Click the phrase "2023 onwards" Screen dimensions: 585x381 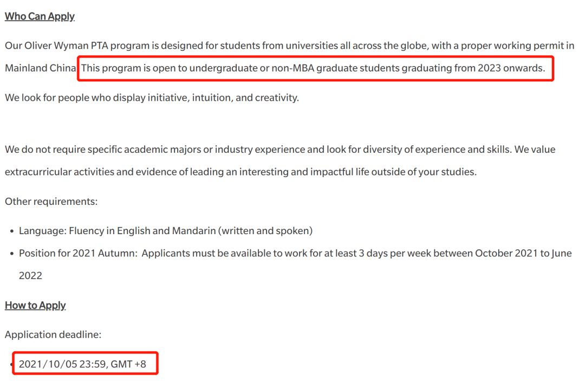coord(511,68)
